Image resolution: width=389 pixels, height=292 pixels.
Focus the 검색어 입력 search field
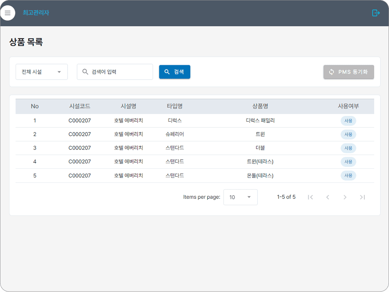pos(115,72)
